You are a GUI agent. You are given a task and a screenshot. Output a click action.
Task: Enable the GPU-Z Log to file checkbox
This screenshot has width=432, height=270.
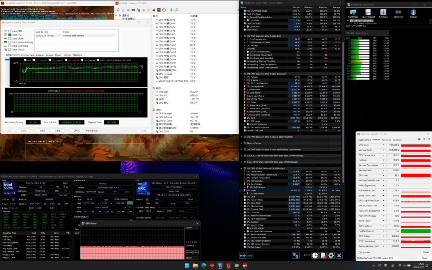(358, 252)
